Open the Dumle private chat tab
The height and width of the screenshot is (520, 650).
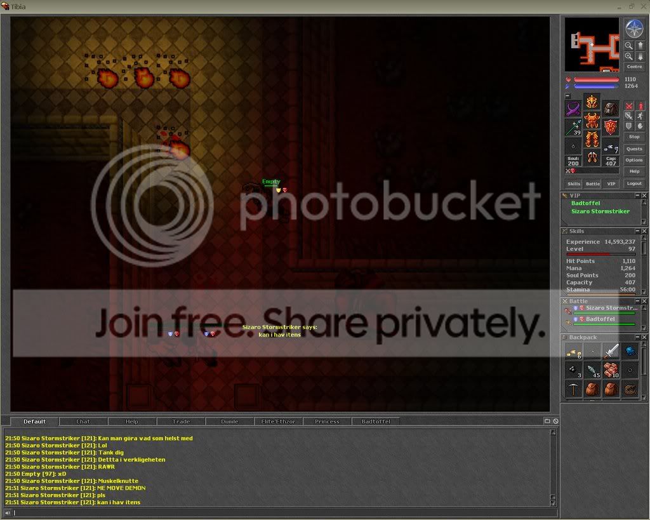(230, 422)
